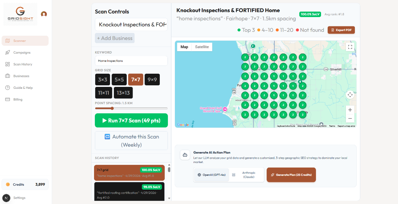Screen dimensions: 398x204
Task: Choose Anthropic (Claude) model option
Action: click(246, 175)
